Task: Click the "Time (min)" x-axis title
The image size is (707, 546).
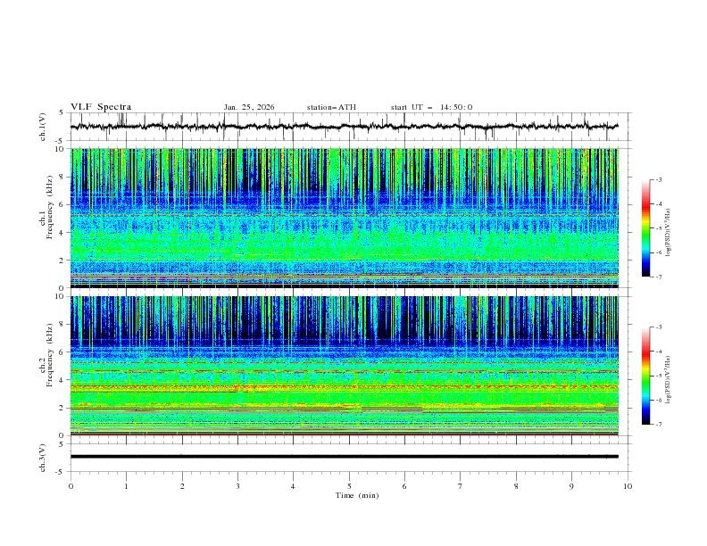Action: [357, 495]
